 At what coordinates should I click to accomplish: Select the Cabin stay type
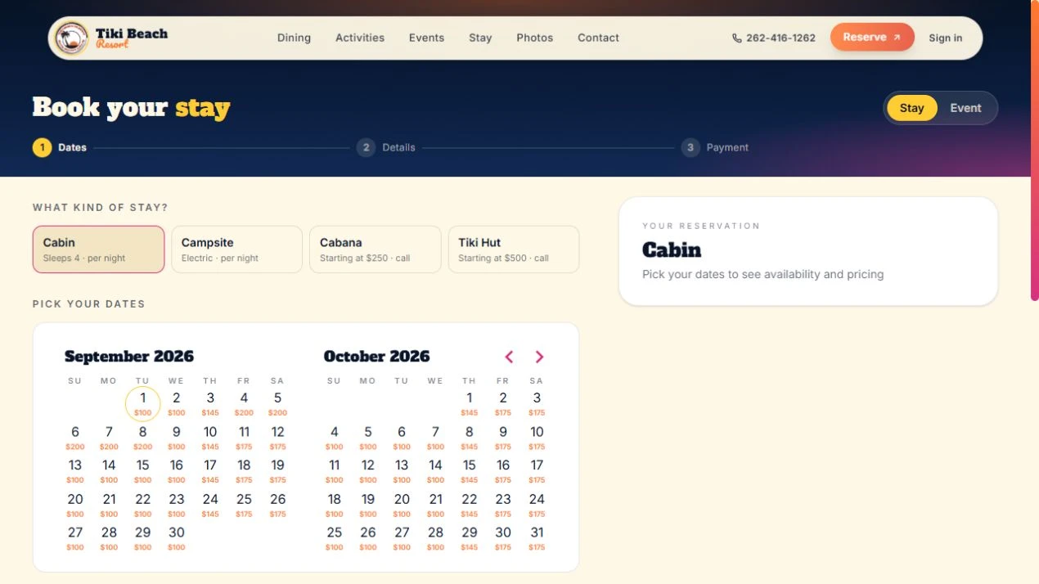pyautogui.click(x=98, y=249)
